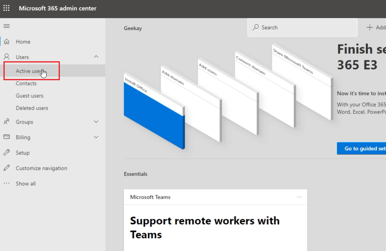Collapse the Users section chevron

[96, 57]
